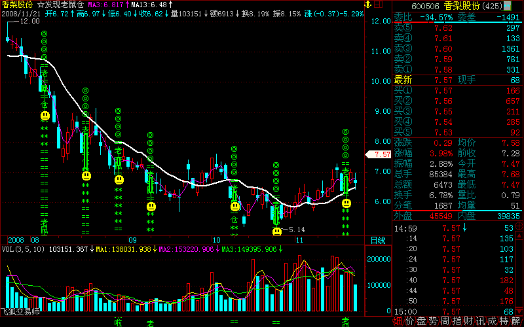Click the 7.57 price flag on the axis
Image resolution: width=524 pixels, height=327 pixels.
click(379, 154)
